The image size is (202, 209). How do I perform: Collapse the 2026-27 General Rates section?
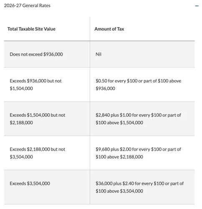197,6
